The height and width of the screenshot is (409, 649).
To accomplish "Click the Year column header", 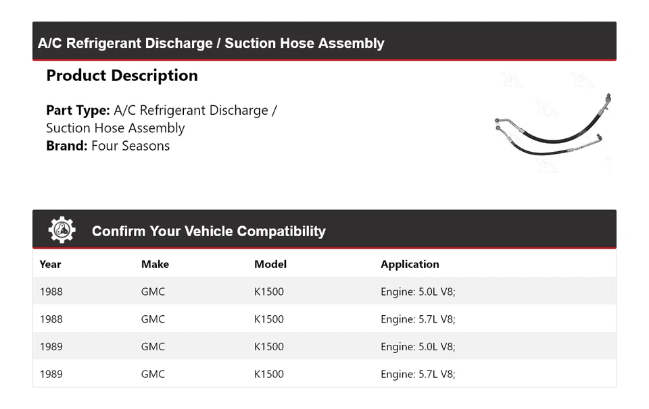I will click(x=50, y=264).
